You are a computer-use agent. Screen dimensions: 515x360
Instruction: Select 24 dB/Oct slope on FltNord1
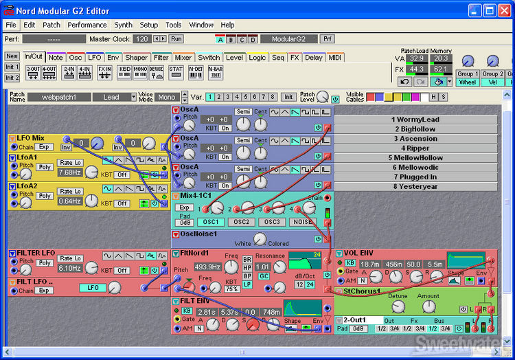click(x=310, y=284)
